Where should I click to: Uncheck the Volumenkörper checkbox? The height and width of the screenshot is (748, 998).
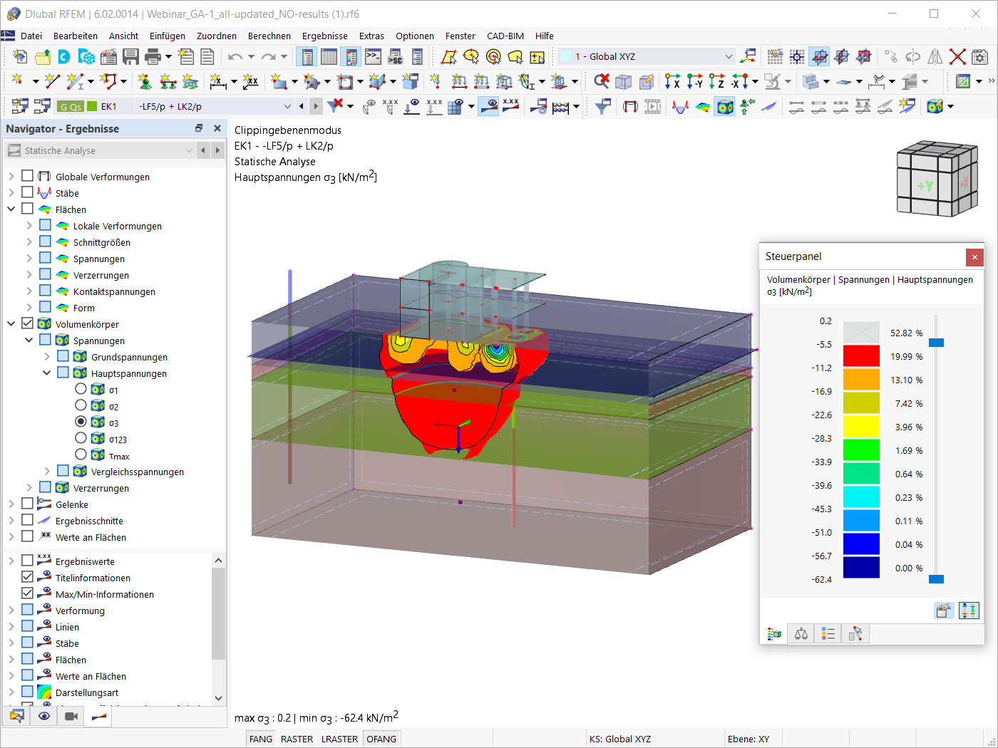coord(27,323)
